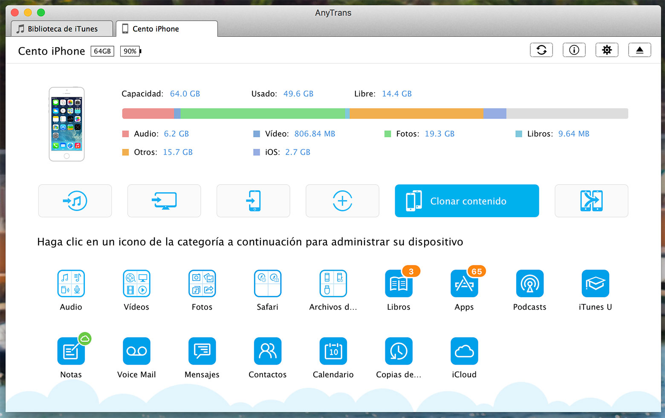Open the Calendario category
Viewport: 665px width, 418px height.
tap(333, 351)
